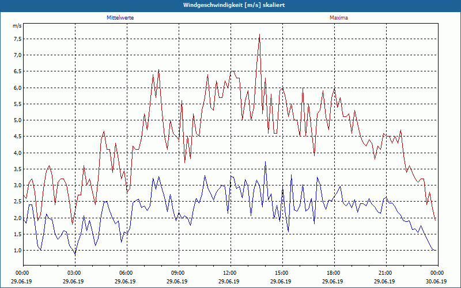Click the chart title Windgeschwindigkeit [m/s] skaliert
The width and height of the screenshot is (461, 288).
point(234,5)
